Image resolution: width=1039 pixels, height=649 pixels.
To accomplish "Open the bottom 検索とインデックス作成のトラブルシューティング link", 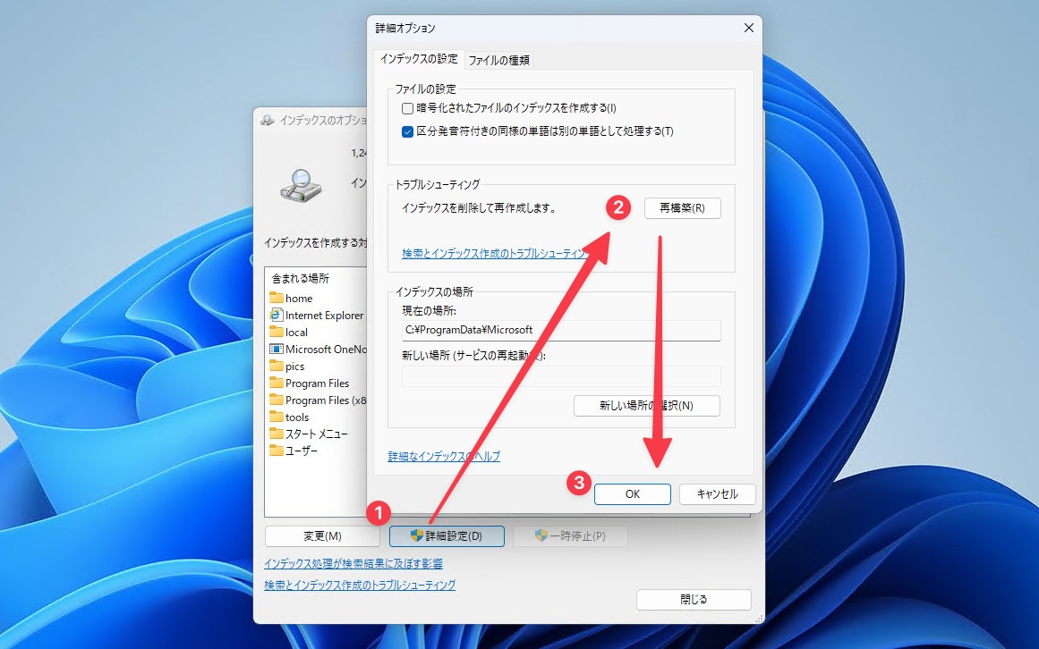I will pyautogui.click(x=360, y=585).
